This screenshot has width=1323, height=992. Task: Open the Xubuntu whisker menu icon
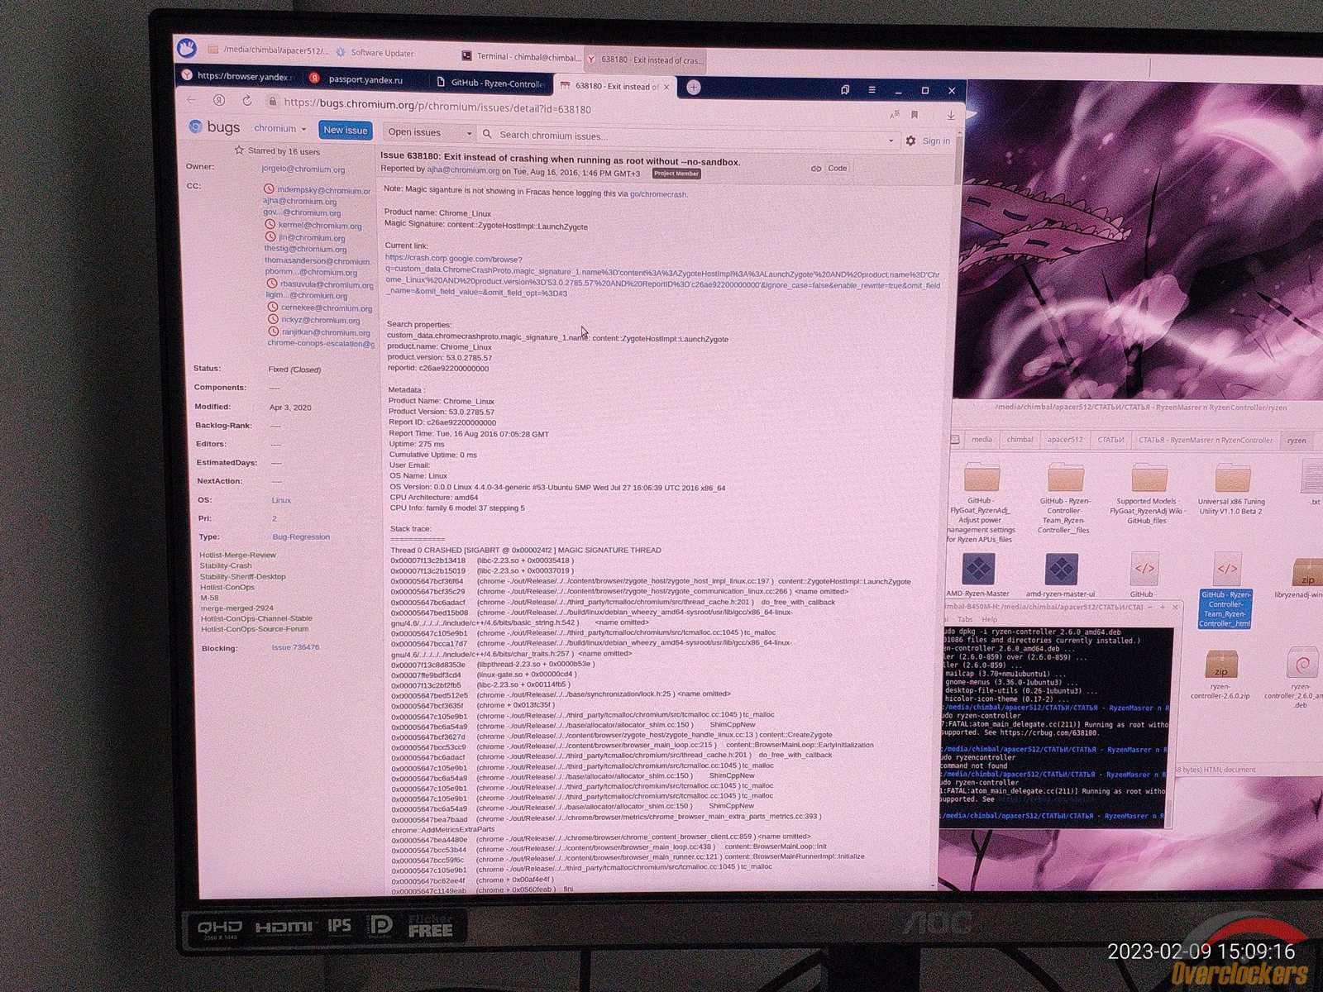click(x=187, y=48)
